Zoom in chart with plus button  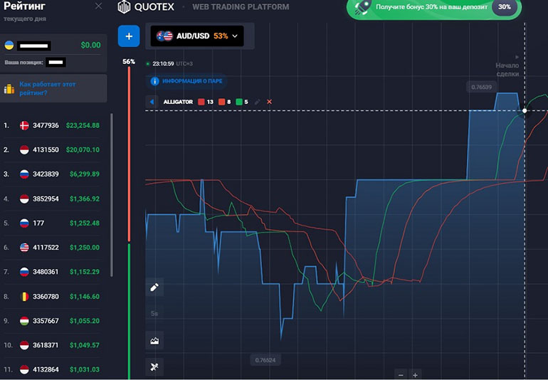click(x=415, y=375)
